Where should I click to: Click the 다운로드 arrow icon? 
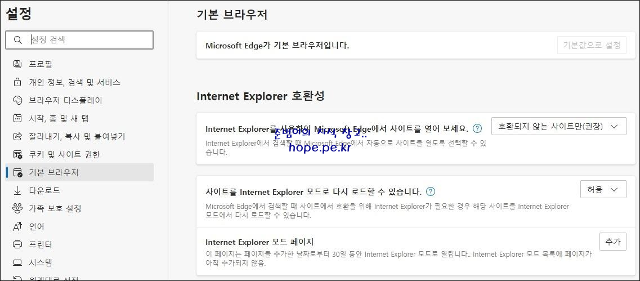click(17, 190)
